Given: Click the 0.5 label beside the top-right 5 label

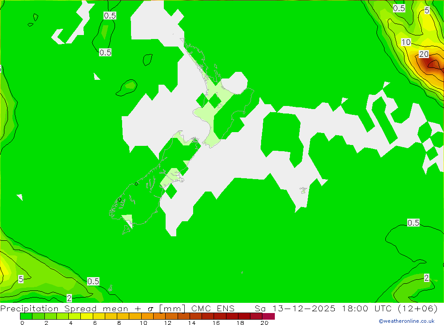Looking at the screenshot, I should click(x=399, y=8).
